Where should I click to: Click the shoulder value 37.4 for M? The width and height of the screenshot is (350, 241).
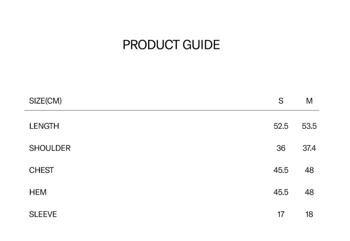click(x=309, y=148)
